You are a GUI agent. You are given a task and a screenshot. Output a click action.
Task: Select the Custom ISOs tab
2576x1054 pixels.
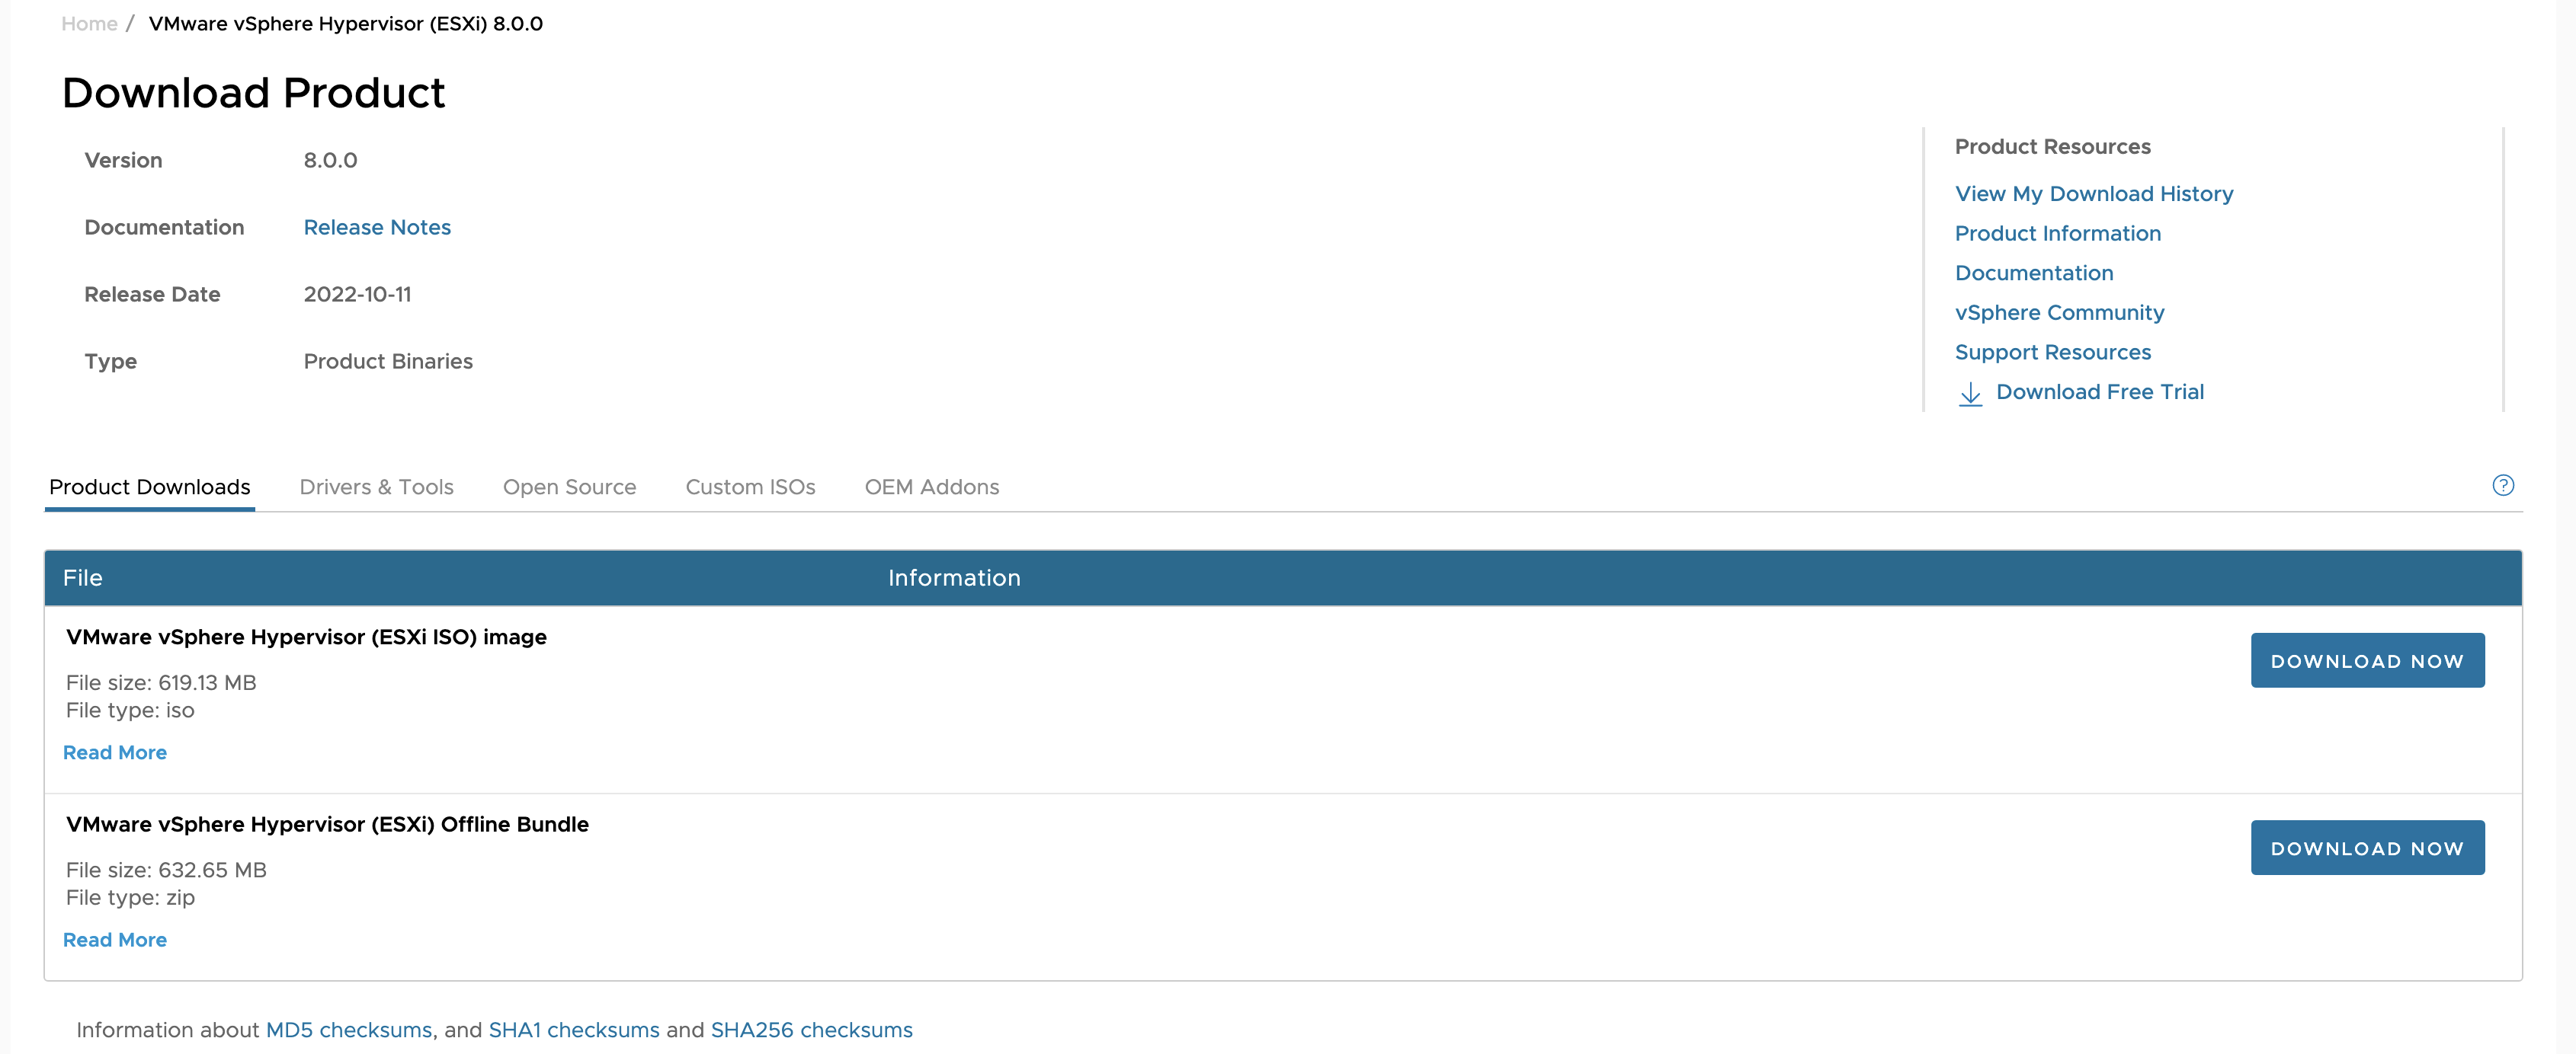[750, 487]
